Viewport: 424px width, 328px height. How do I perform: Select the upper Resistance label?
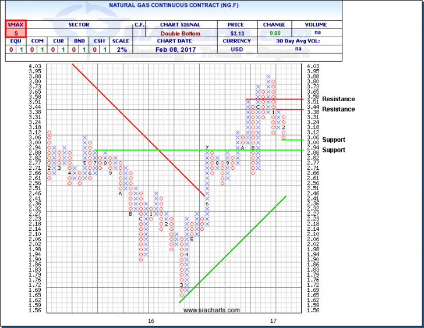338,99
